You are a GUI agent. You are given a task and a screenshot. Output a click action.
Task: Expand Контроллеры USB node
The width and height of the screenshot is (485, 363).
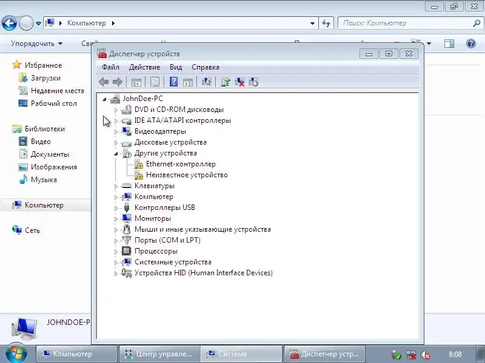[x=116, y=208]
